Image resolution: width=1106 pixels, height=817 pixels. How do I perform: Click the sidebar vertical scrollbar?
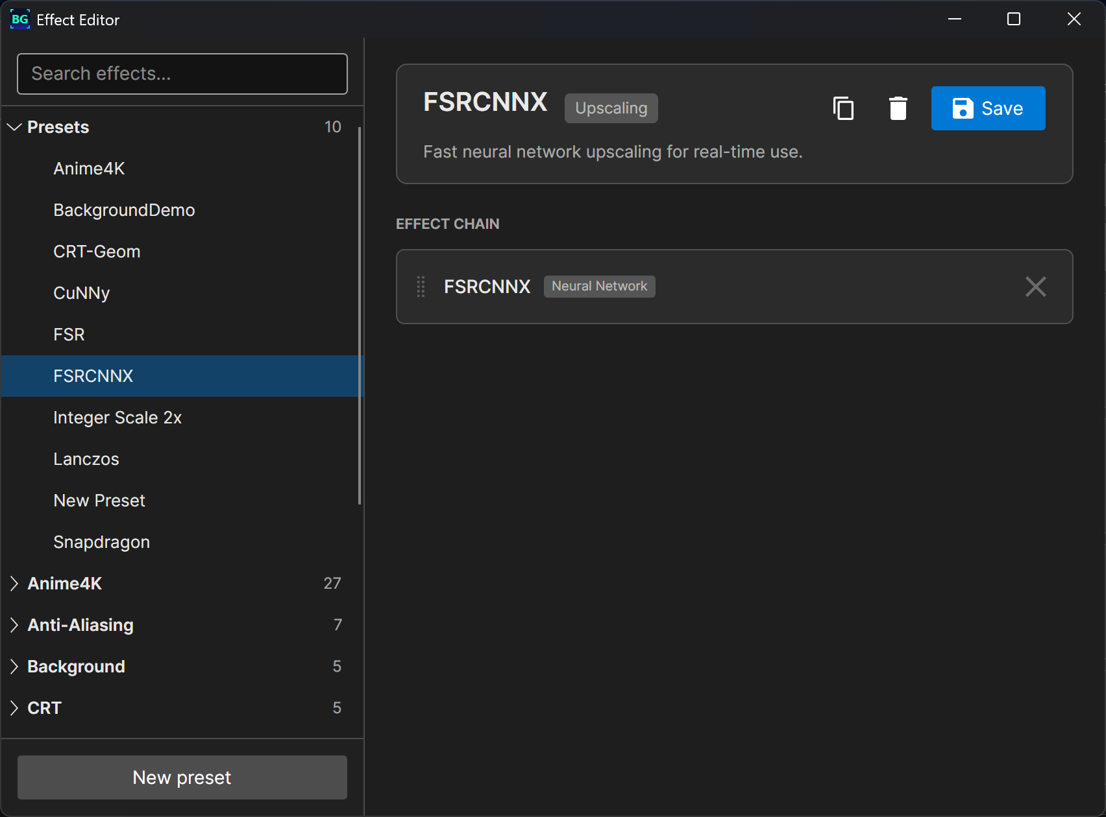click(x=360, y=315)
